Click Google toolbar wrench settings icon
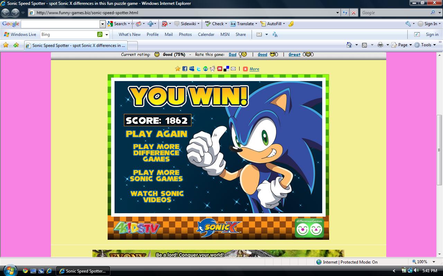 pos(408,24)
